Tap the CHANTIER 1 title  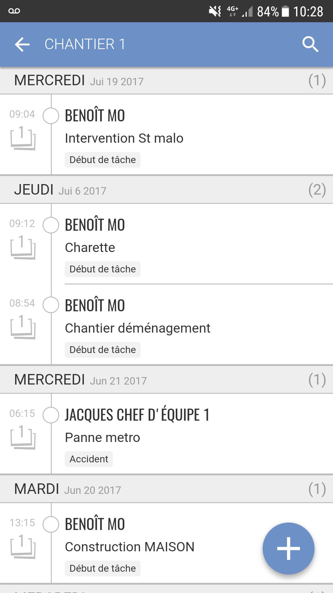(85, 44)
